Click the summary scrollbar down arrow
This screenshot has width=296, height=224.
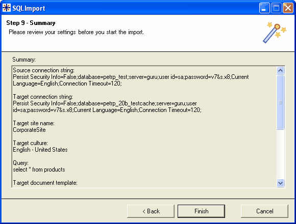point(280,183)
